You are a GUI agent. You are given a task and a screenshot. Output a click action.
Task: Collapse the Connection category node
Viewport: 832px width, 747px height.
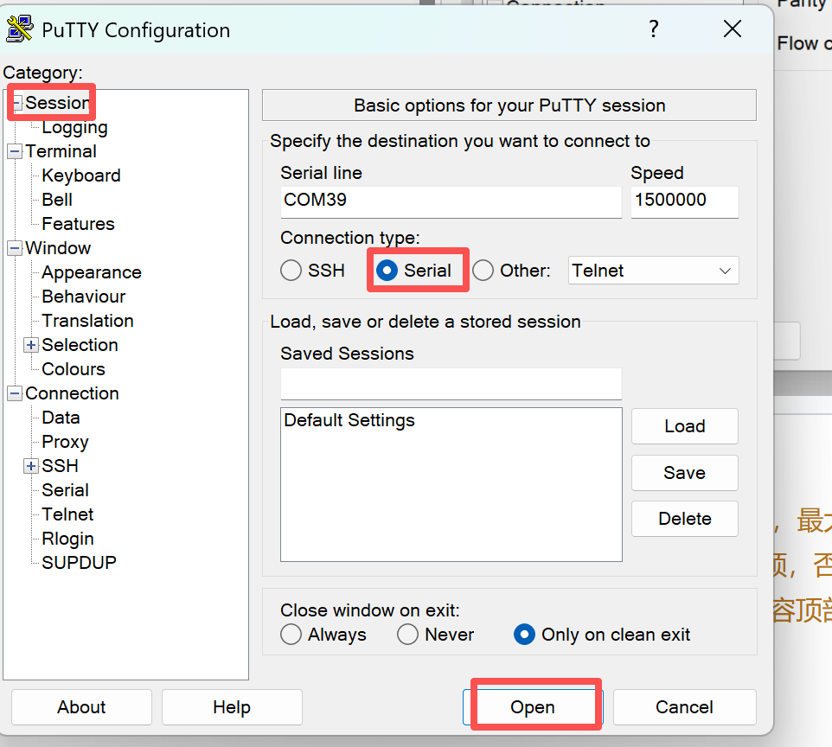coord(15,393)
